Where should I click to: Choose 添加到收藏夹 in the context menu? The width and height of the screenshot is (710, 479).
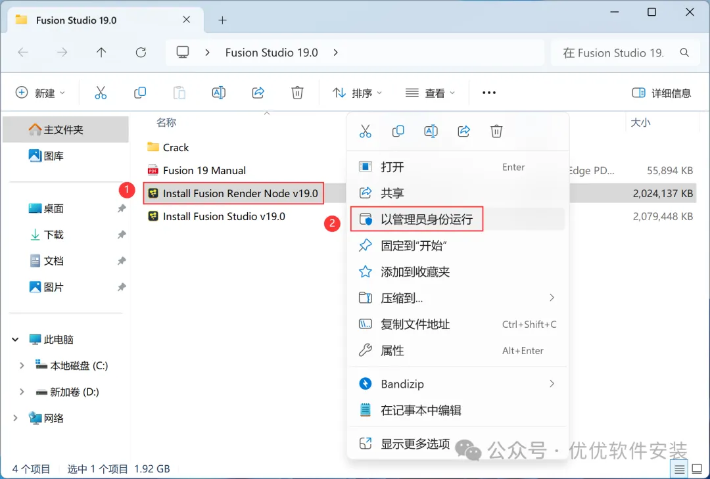tap(458, 271)
